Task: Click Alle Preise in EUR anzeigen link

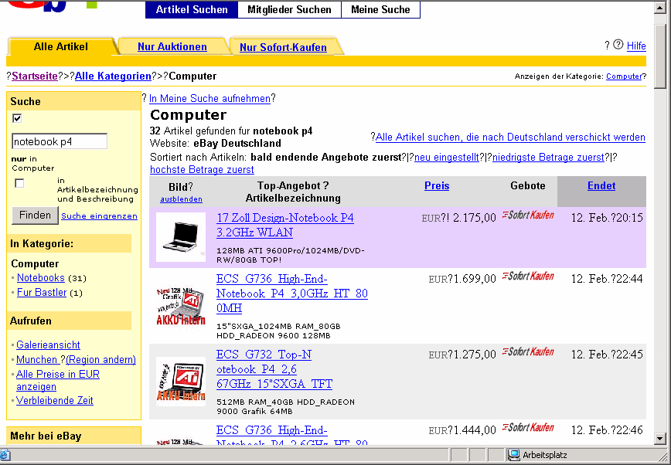Action: (x=58, y=380)
